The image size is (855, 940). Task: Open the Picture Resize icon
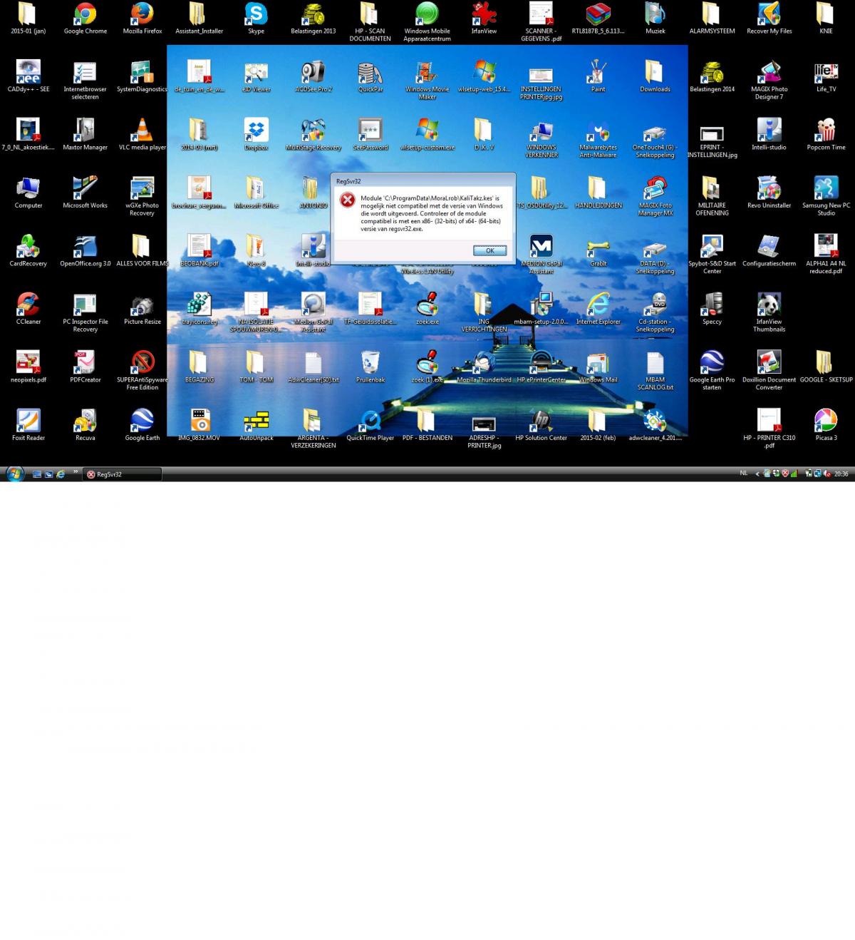coord(142,309)
